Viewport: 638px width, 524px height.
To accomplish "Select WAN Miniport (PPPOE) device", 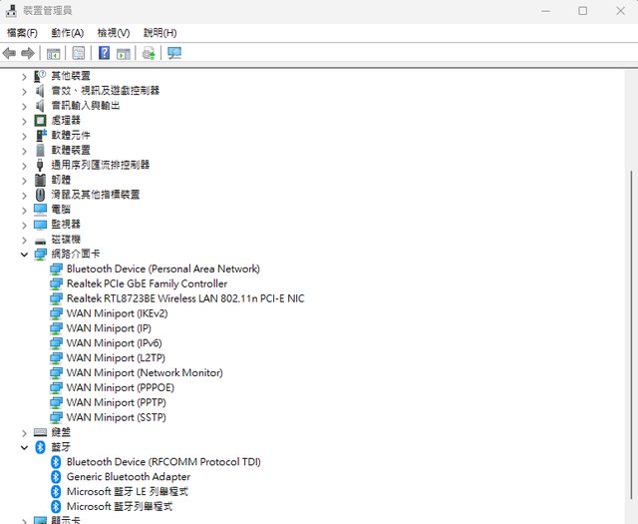I will click(x=120, y=387).
